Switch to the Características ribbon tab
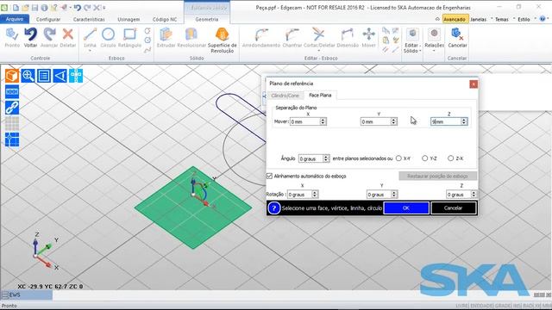The image size is (552, 310). [x=89, y=19]
